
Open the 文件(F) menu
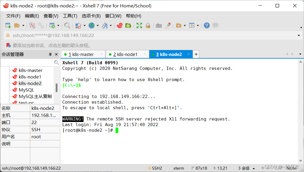(x=13, y=16)
